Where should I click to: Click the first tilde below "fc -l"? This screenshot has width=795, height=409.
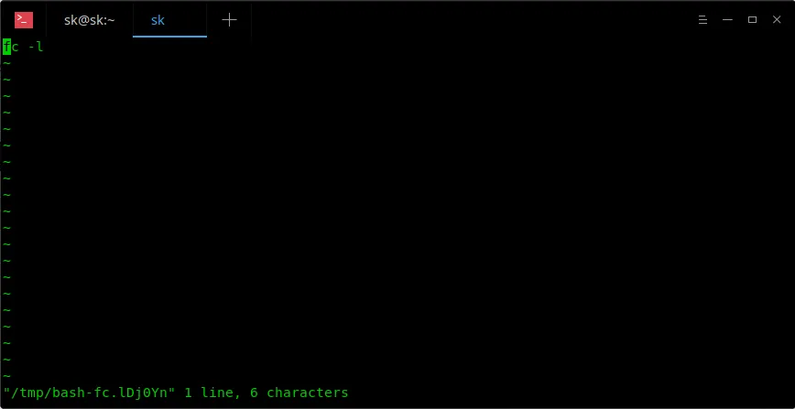point(6,63)
